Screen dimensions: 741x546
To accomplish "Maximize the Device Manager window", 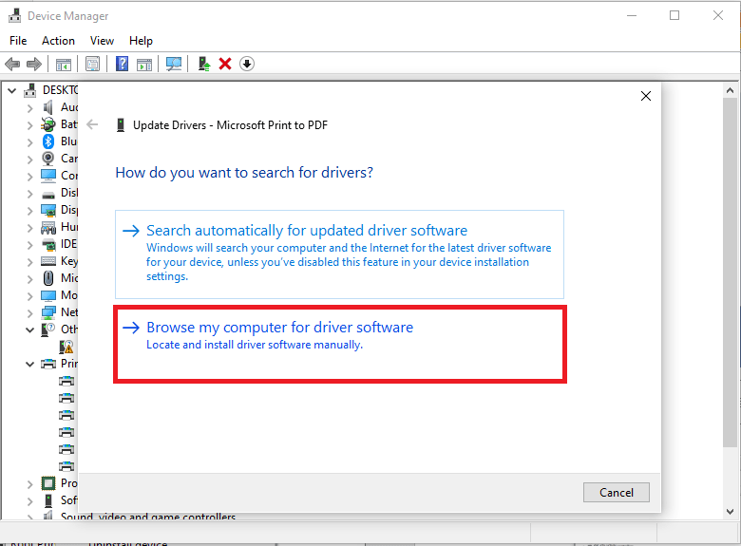I will [x=674, y=15].
